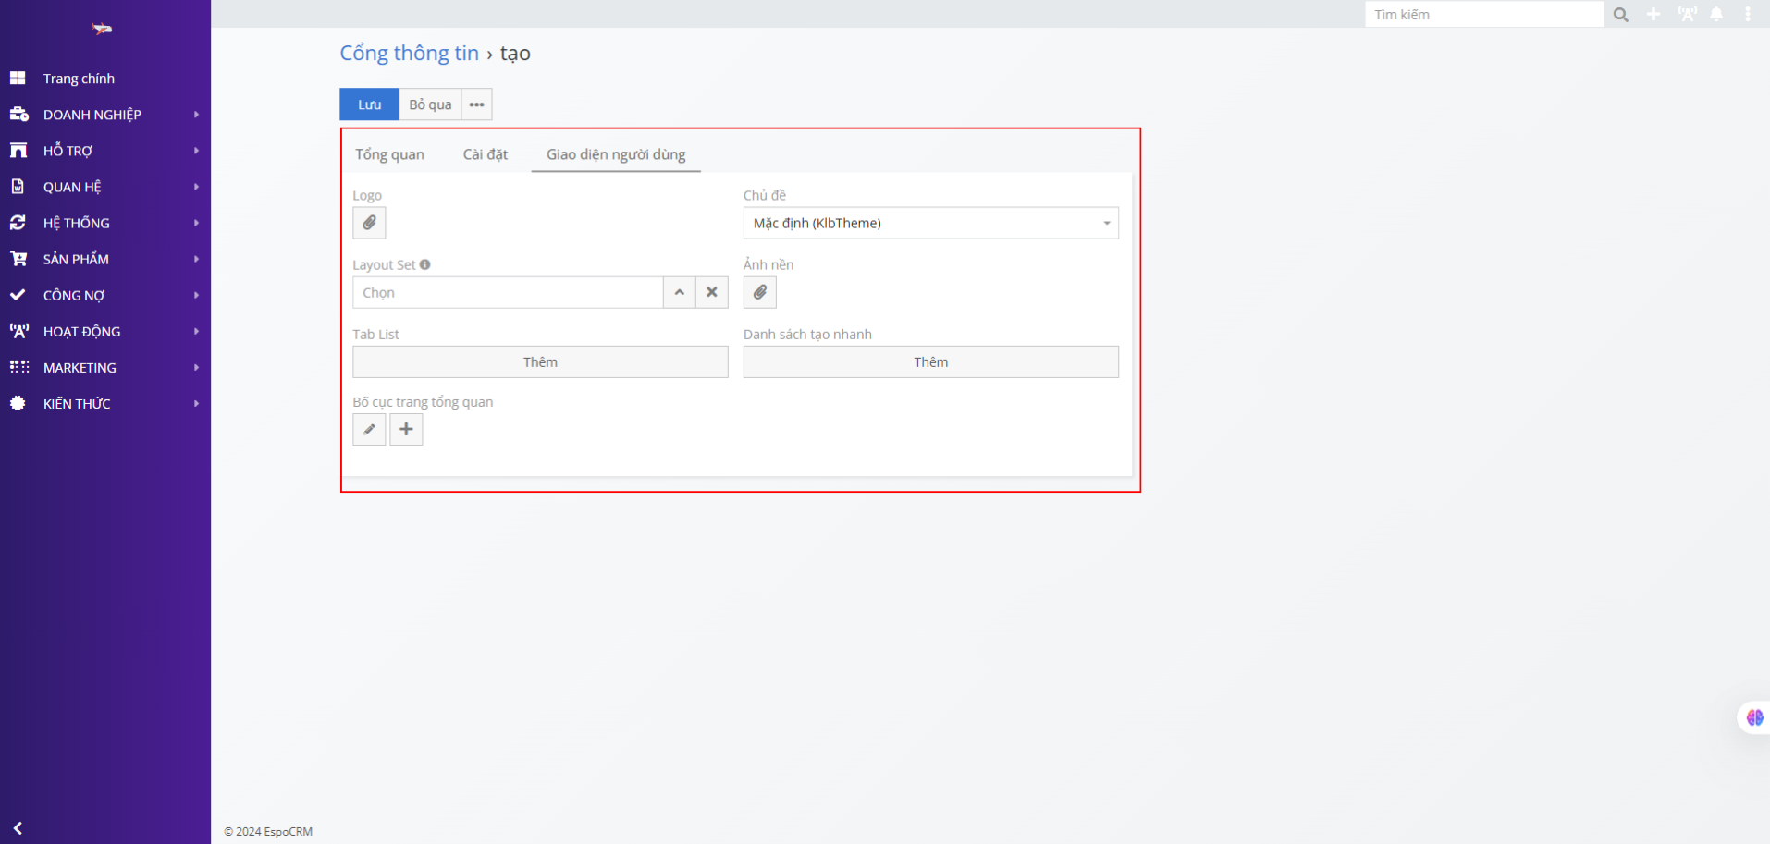This screenshot has height=844, width=1770.
Task: Open the notifications bell
Action: coord(1716,15)
